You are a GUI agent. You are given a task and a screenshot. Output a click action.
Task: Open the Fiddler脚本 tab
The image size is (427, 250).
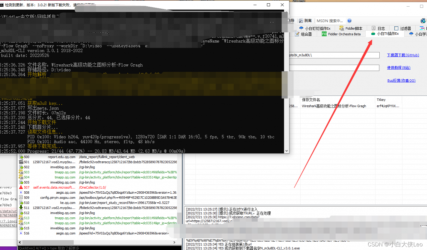[350, 28]
